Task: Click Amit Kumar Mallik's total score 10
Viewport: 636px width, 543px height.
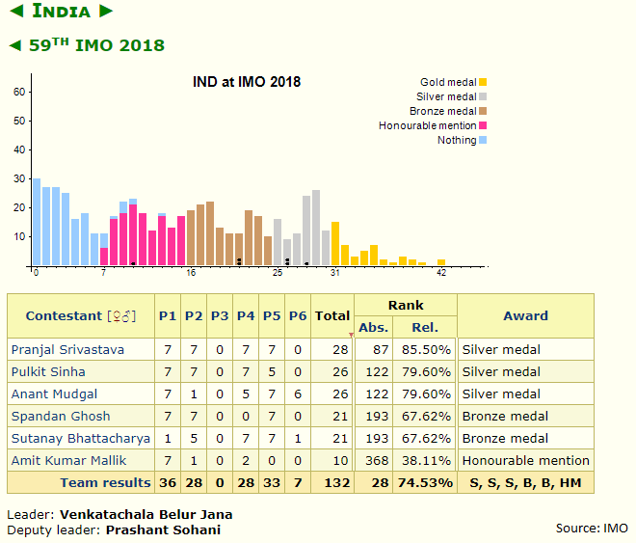Action: (x=340, y=461)
